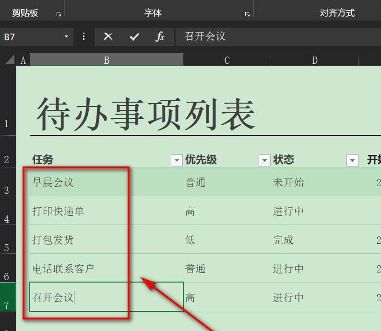The height and width of the screenshot is (331, 381).
Task: Open the 任务 column filter dropdown
Action: (x=177, y=160)
